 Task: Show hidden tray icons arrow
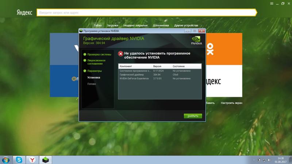254,160
